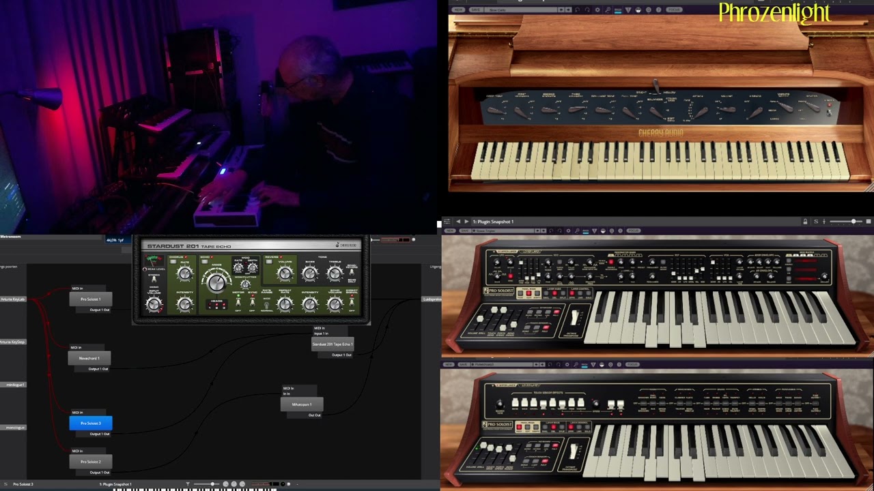Click the Arturia KeyLab input port

(x=13, y=299)
